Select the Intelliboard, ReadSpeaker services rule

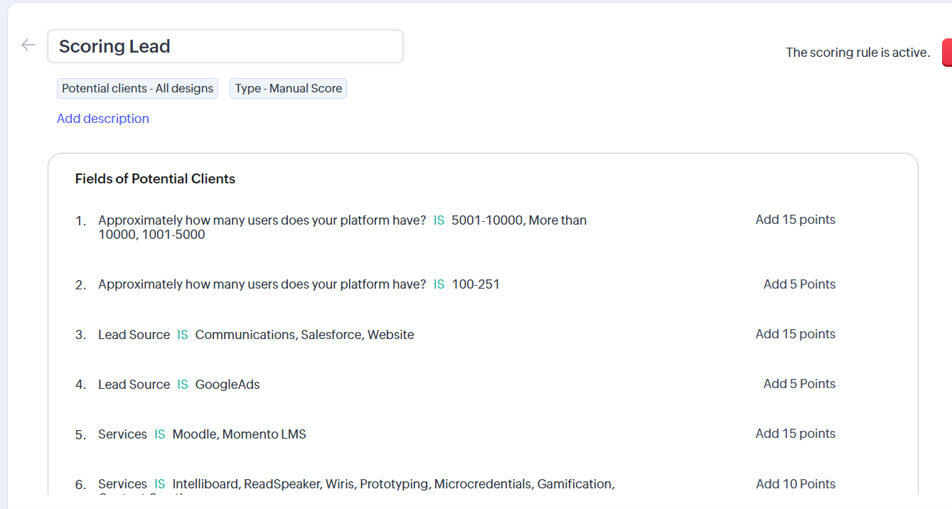coord(355,484)
